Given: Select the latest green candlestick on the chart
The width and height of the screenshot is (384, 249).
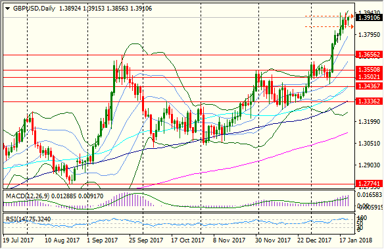Looking at the screenshot, I should (x=348, y=20).
